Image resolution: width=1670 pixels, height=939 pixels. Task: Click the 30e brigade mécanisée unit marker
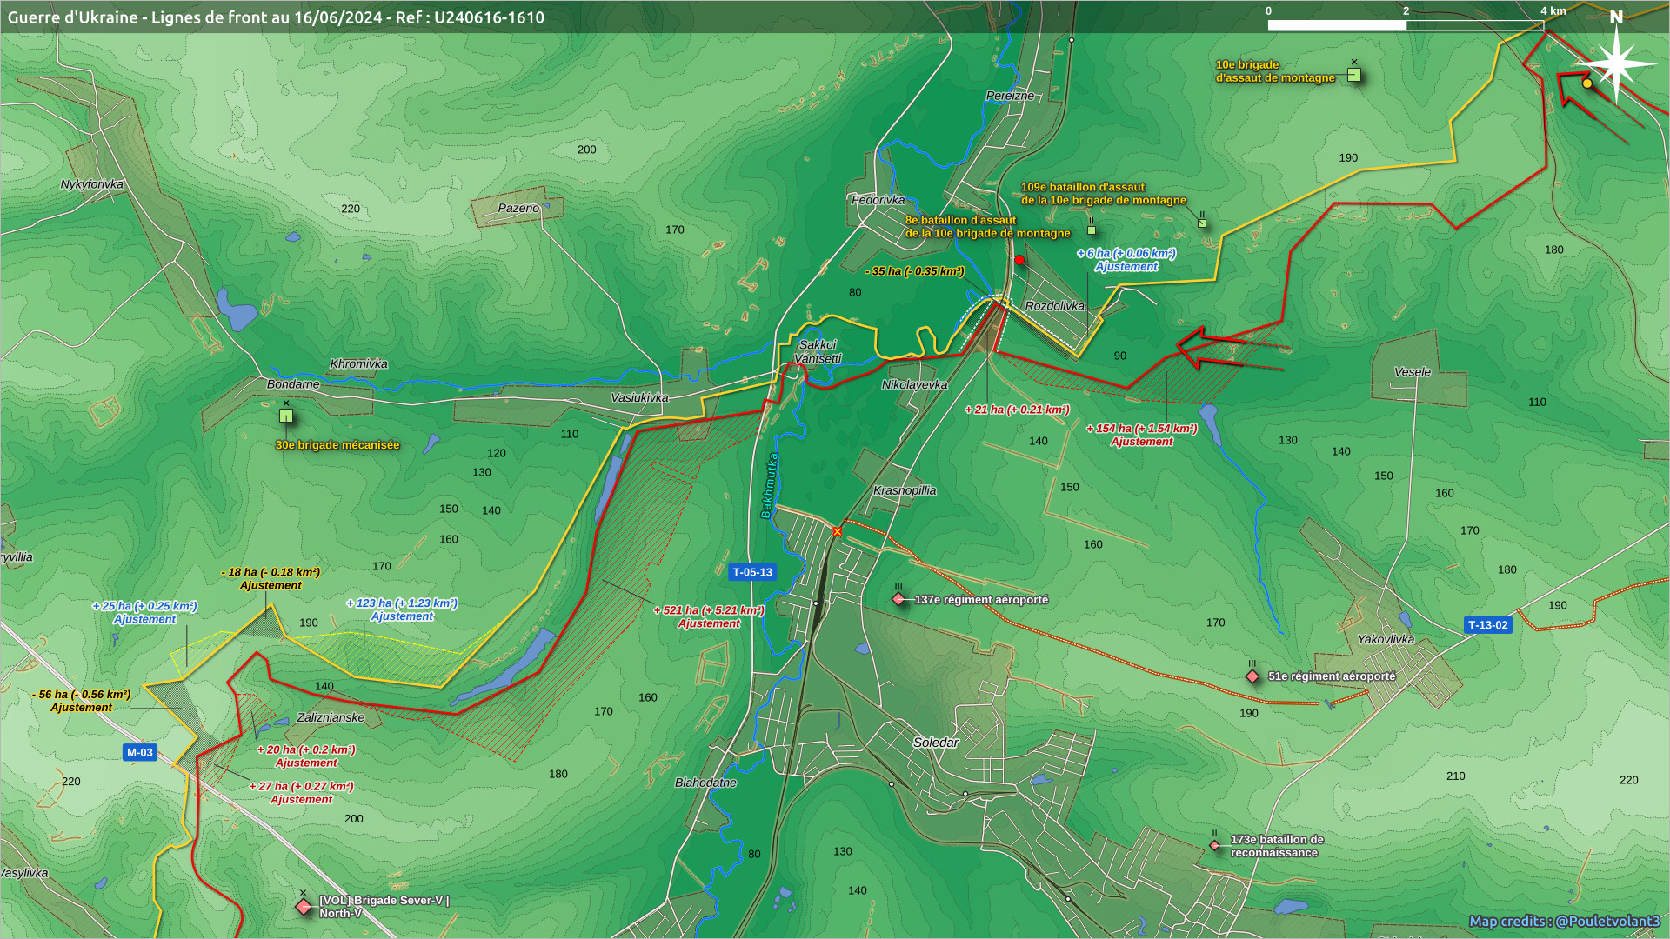(285, 416)
